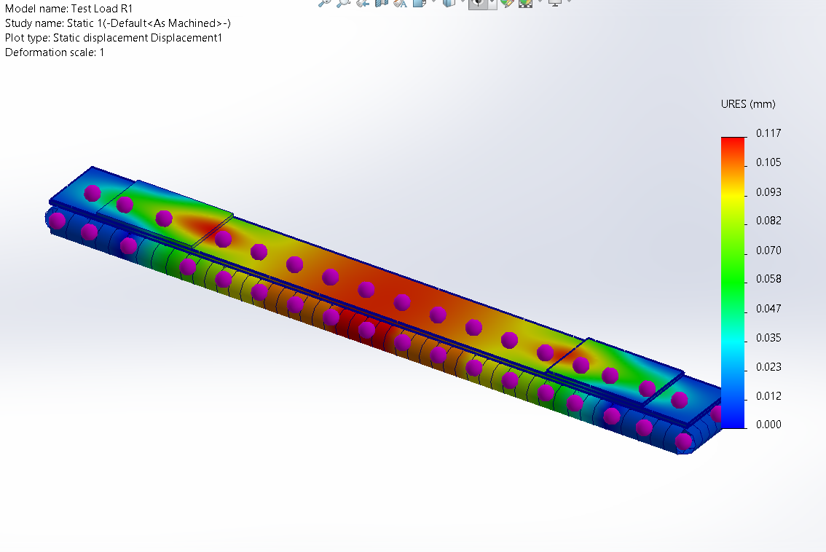Click legend value 0.093
Viewport: 826px width, 552px height.
(x=768, y=192)
